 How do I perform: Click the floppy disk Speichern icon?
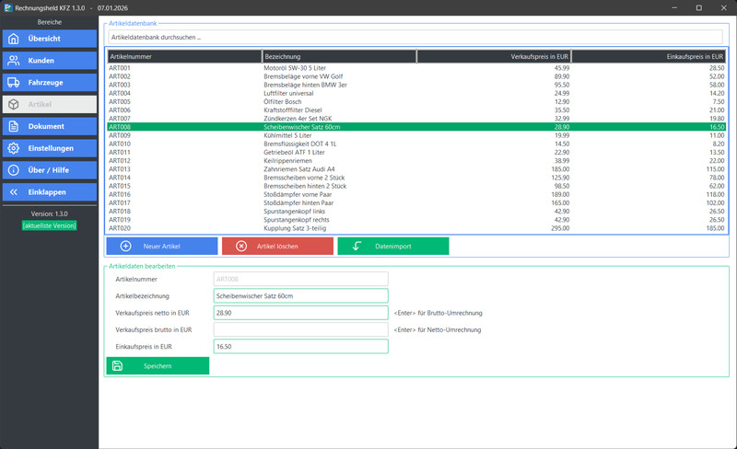tap(118, 366)
